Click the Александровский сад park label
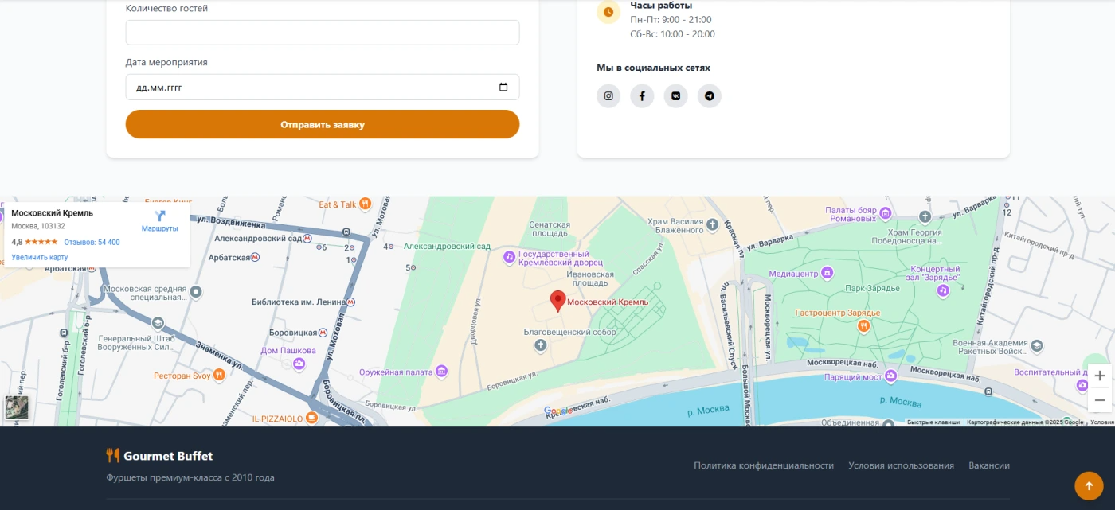This screenshot has width=1115, height=510. [x=447, y=247]
